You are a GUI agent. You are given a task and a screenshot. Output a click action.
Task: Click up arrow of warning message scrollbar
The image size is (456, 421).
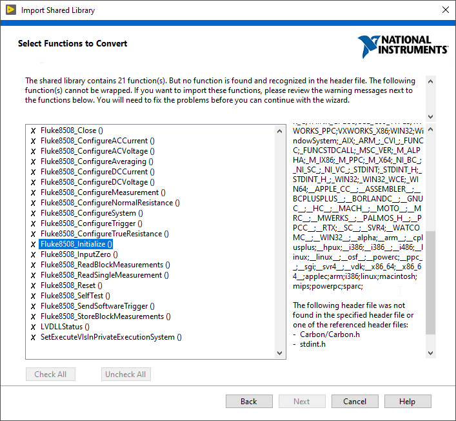click(431, 129)
